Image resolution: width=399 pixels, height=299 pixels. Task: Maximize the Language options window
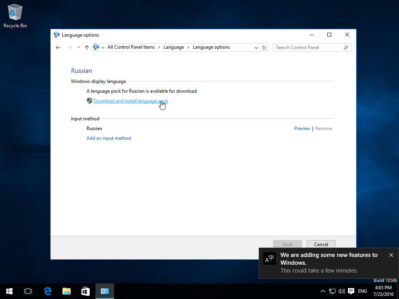coord(329,35)
